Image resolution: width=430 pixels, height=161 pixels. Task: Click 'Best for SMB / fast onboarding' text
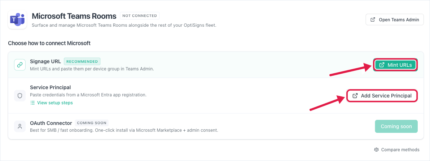point(124,130)
